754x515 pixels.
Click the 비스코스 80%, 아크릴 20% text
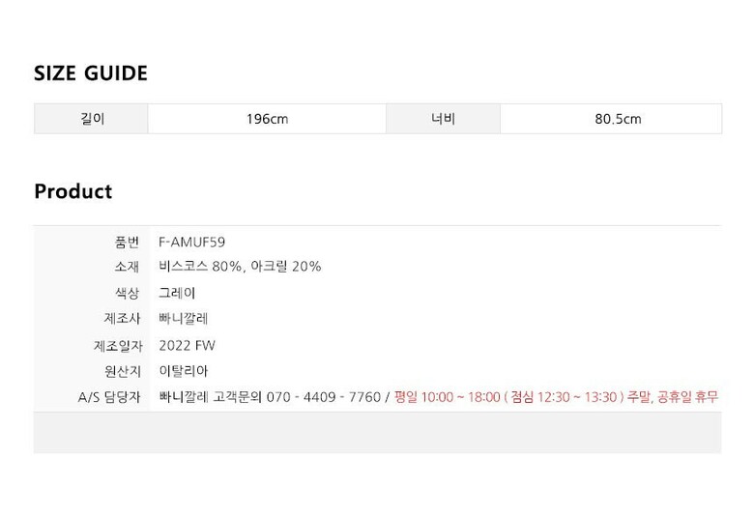(x=240, y=267)
